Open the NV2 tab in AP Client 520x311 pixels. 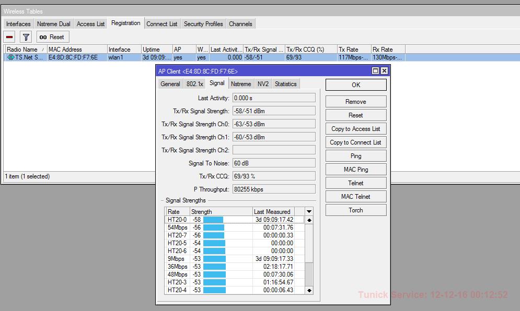[263, 84]
